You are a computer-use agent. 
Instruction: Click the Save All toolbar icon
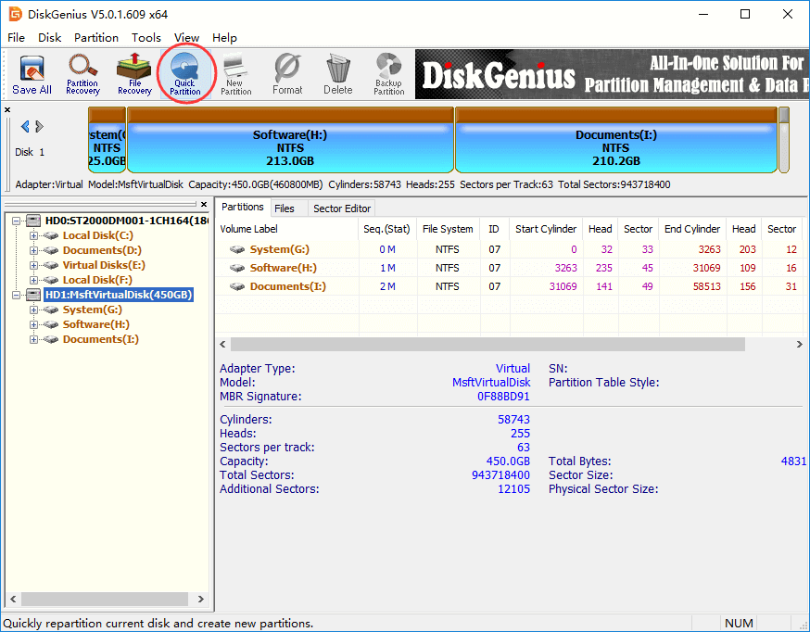pyautogui.click(x=32, y=74)
